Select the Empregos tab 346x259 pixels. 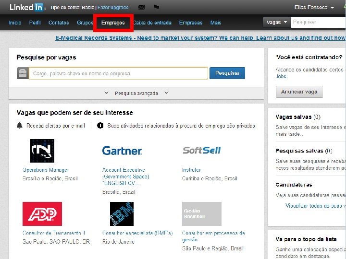(113, 23)
